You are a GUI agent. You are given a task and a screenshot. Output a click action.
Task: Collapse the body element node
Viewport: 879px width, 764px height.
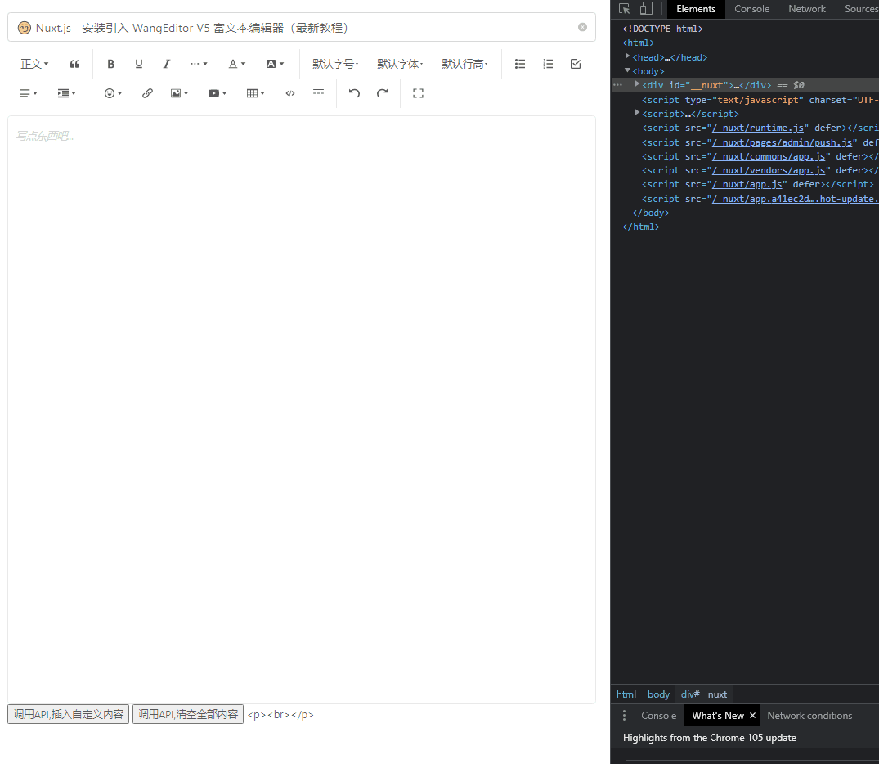tap(627, 70)
